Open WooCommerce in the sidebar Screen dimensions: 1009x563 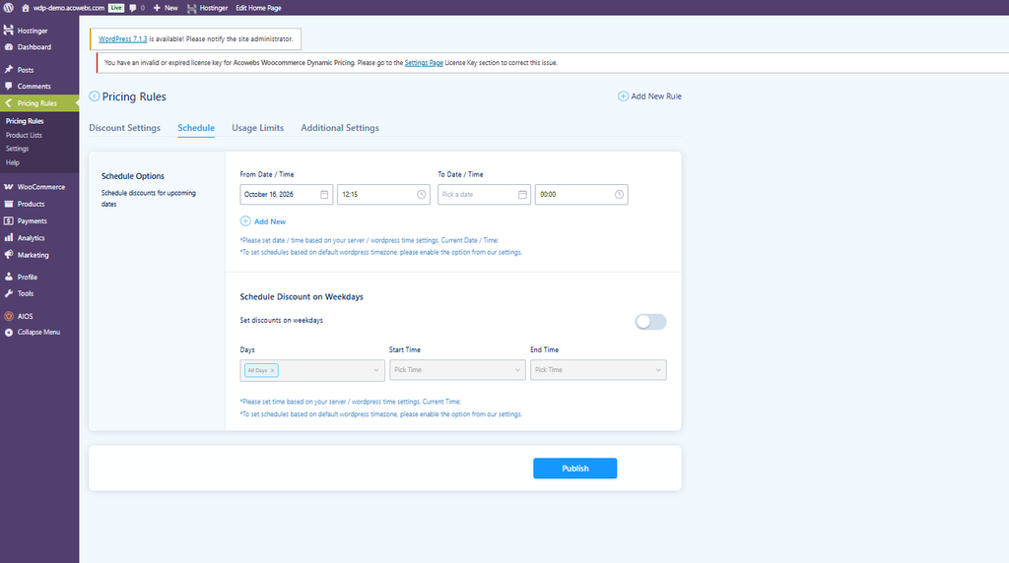(x=39, y=187)
